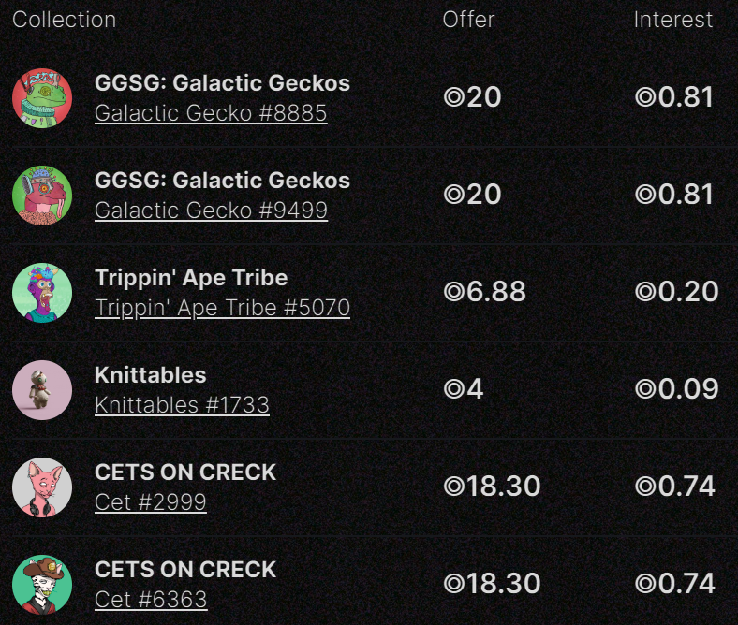Click the 4 SOL offer for Knittables
This screenshot has height=625, width=738.
coord(464,389)
